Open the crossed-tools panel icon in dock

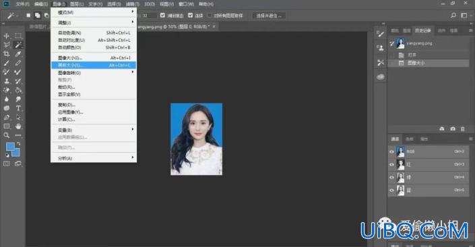click(381, 63)
